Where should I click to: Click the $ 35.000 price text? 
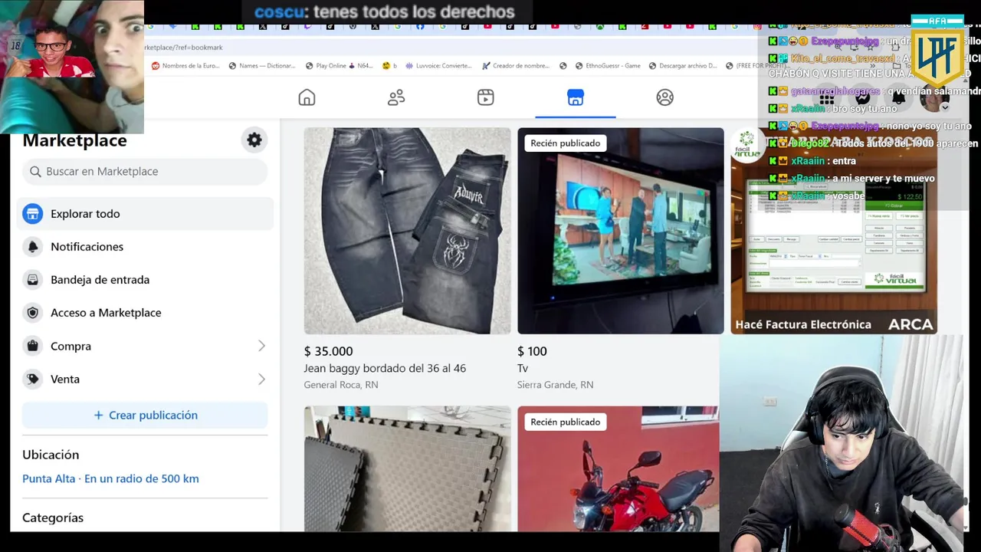328,351
